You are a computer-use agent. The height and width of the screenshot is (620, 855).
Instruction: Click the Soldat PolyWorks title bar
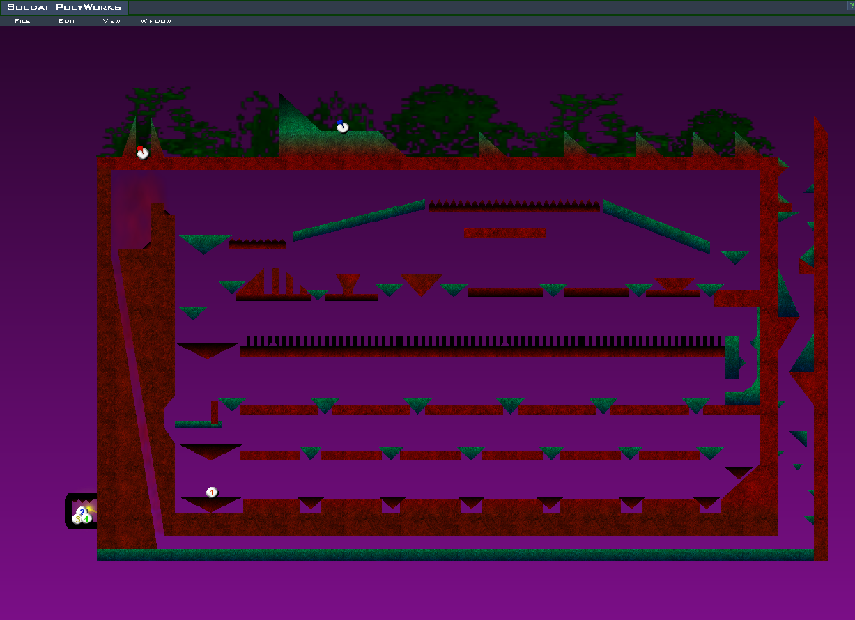pyautogui.click(x=64, y=7)
